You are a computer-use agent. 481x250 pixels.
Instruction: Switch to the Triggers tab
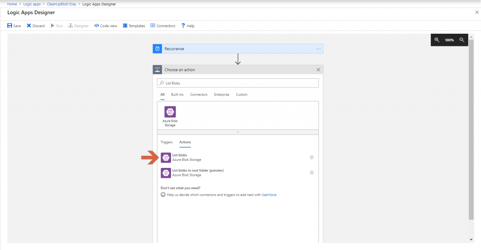166,142
